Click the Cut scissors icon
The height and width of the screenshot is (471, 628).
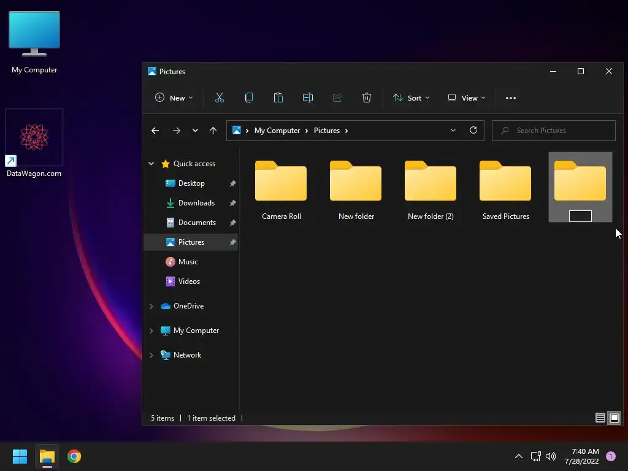point(220,98)
